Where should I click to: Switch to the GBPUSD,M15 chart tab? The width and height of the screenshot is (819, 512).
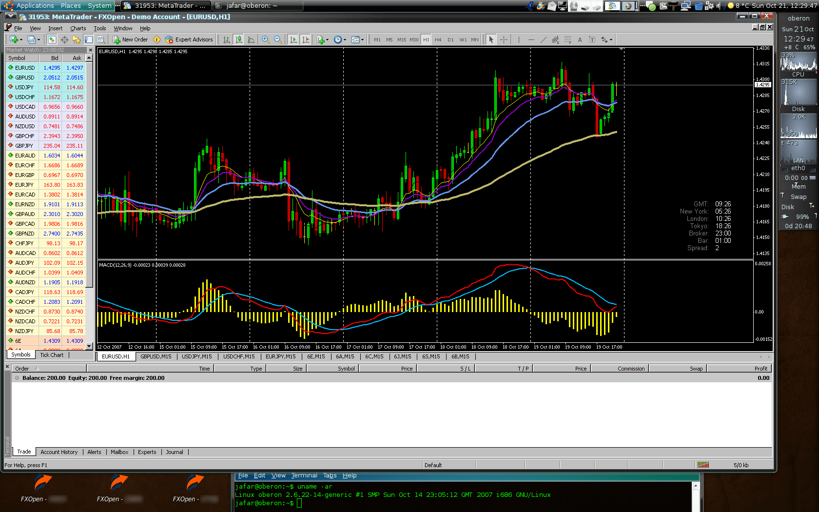point(156,356)
